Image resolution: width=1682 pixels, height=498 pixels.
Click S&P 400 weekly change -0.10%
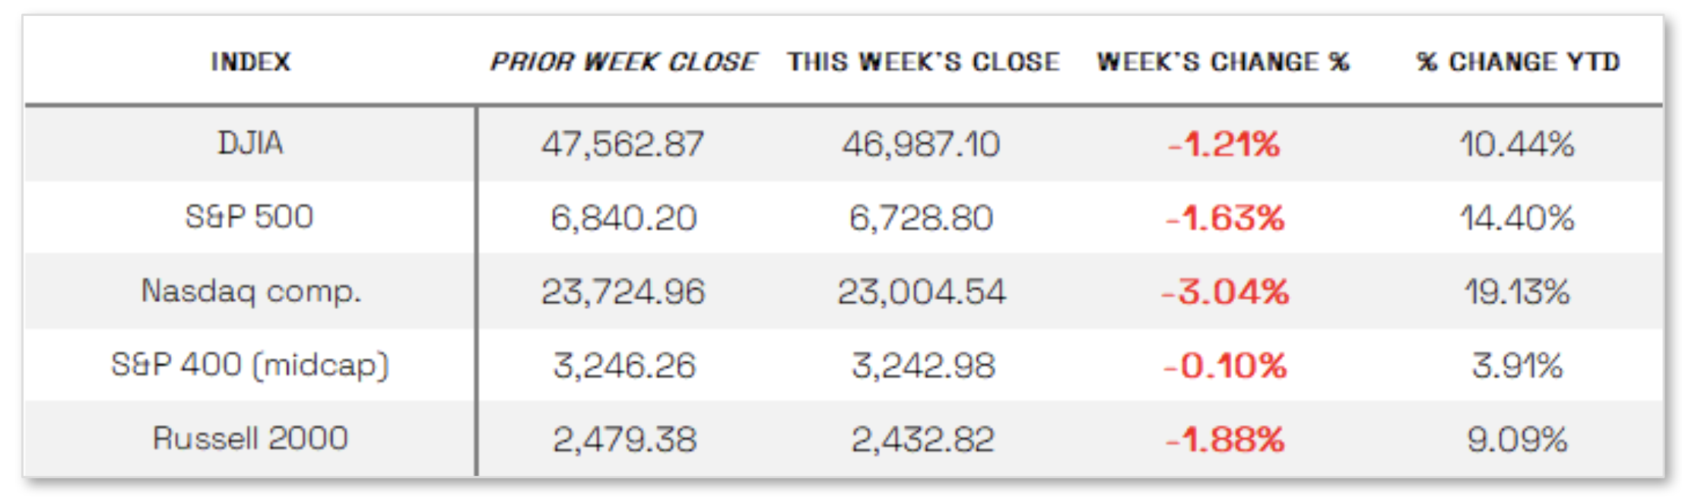[x=1225, y=366]
